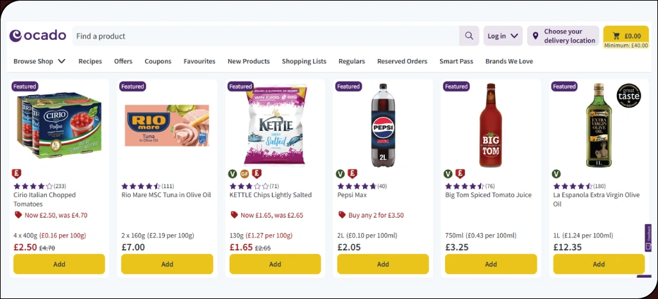Click the vegetarian badge on La Espanola Oil
The height and width of the screenshot is (299, 658).
click(x=556, y=174)
